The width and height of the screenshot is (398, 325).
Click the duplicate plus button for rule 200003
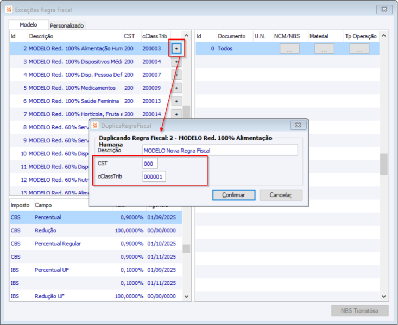coord(176,48)
